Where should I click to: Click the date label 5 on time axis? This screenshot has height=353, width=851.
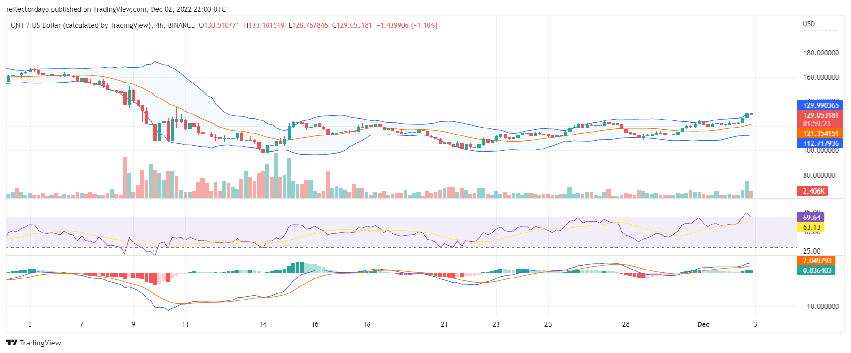30,324
